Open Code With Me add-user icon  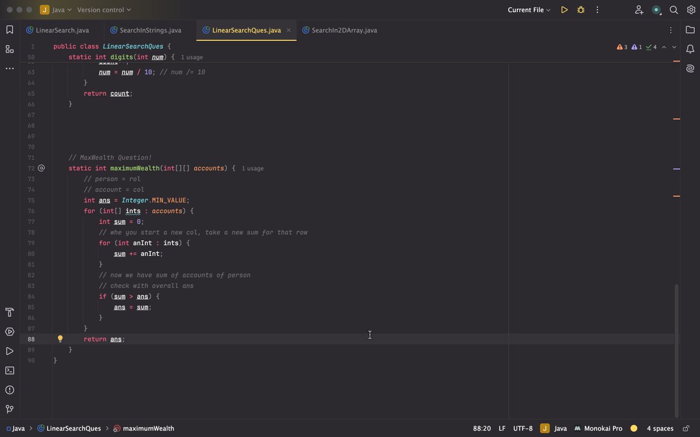click(x=639, y=10)
